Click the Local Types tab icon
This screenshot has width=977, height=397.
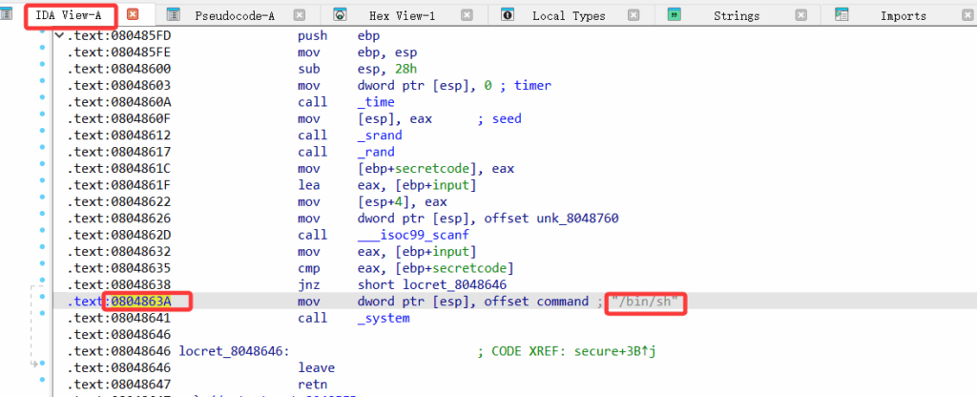508,15
